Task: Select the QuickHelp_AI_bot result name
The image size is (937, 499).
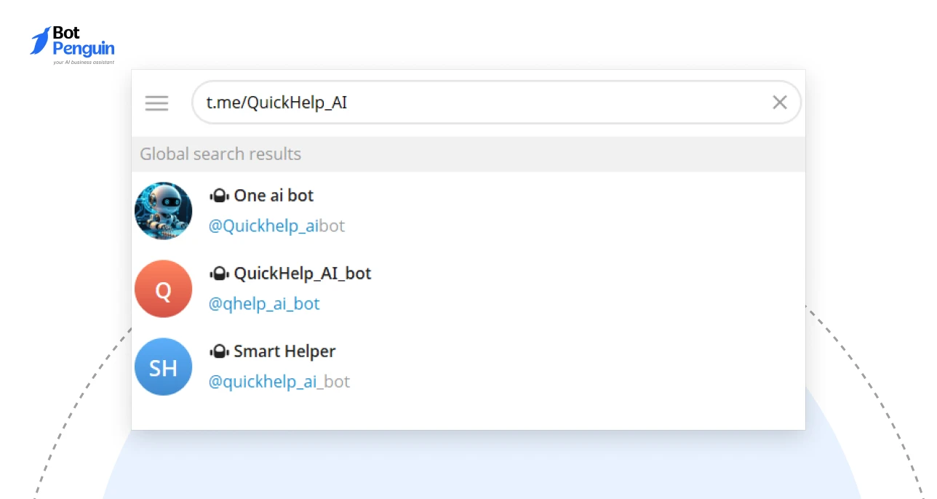Action: click(x=303, y=274)
